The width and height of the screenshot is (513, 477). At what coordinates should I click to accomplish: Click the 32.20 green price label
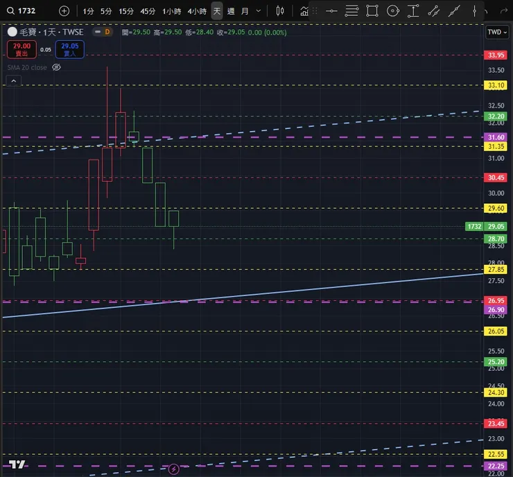[496, 116]
